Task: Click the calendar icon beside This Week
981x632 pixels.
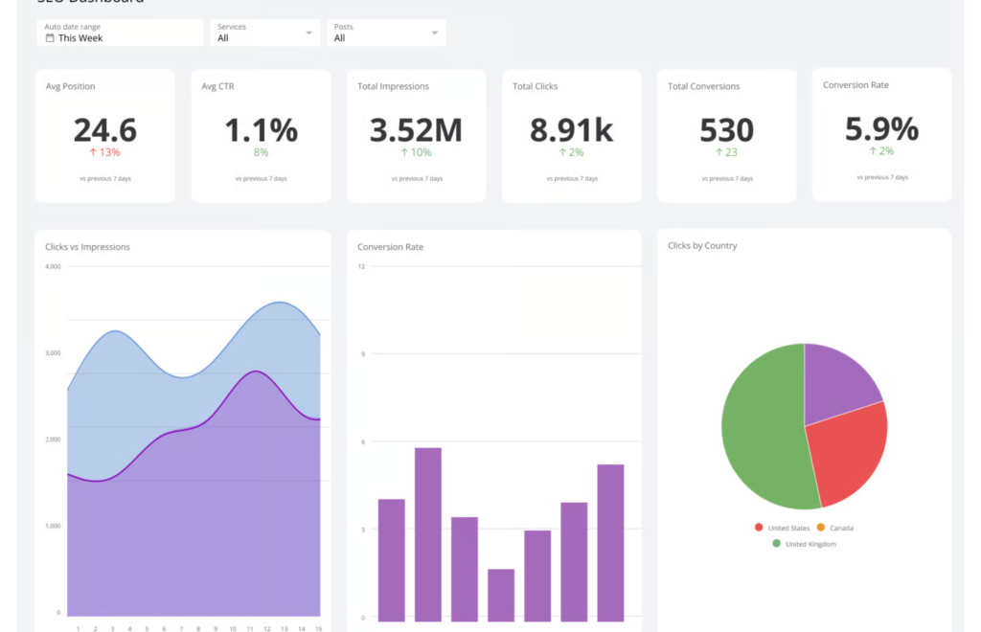Action: pyautogui.click(x=50, y=38)
